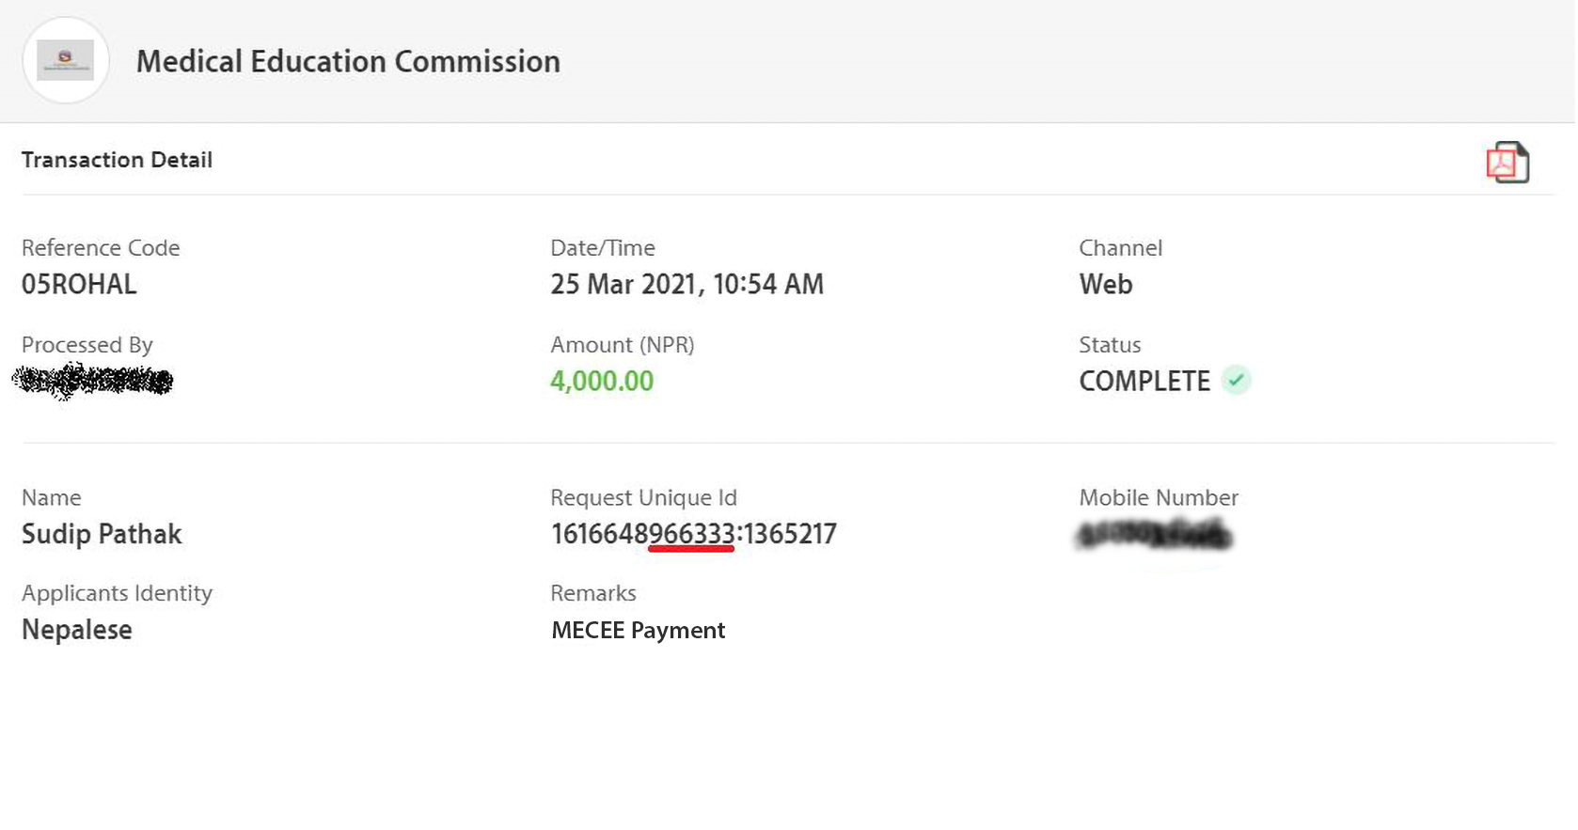Click the Medical Education Commission logo
Image resolution: width=1578 pixels, height=830 pixels.
[x=65, y=60]
